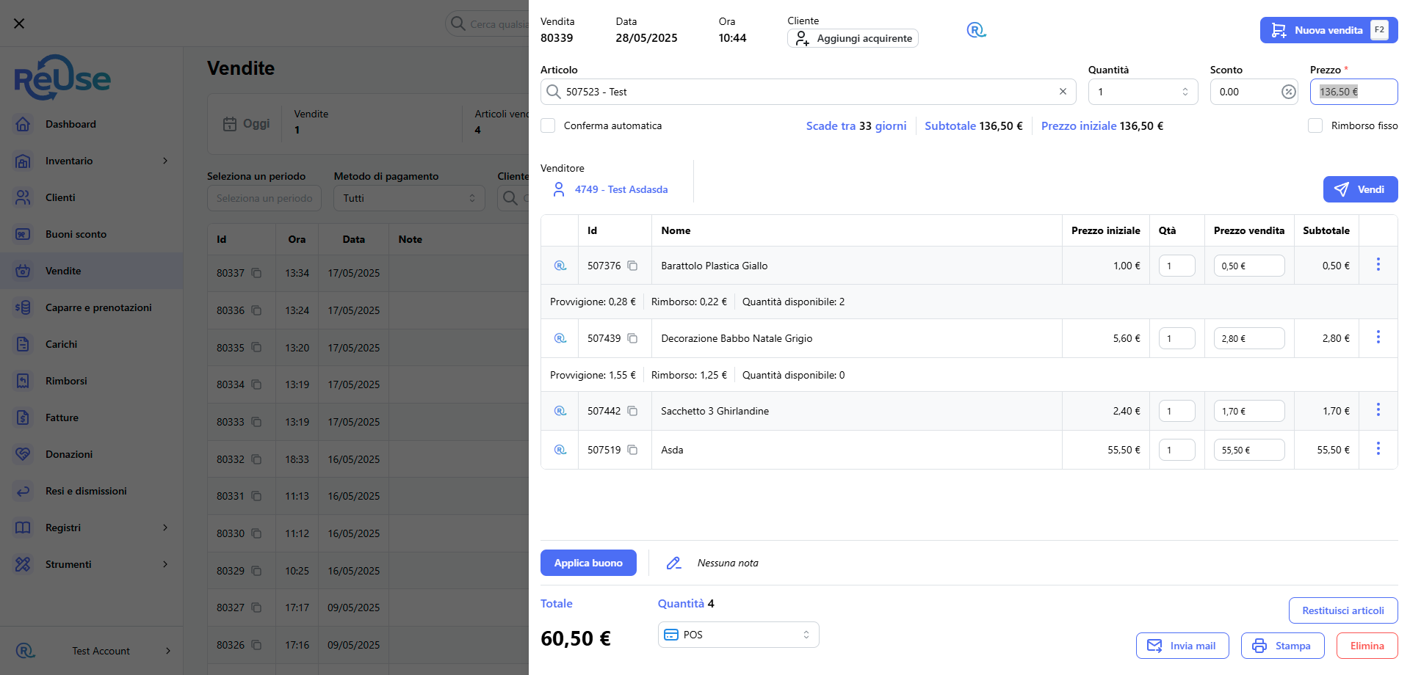1410x675 pixels.
Task: Click the Prezzo input field showing 136,50 €
Action: click(x=1353, y=92)
